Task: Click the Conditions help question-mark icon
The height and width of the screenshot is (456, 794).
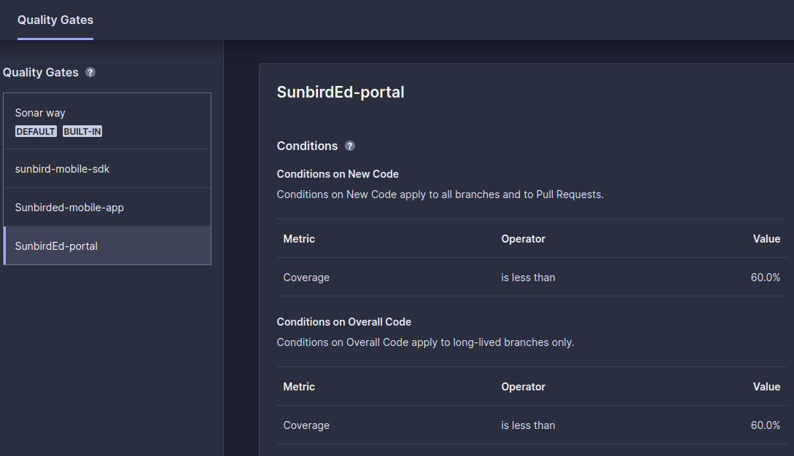Action: coord(349,146)
